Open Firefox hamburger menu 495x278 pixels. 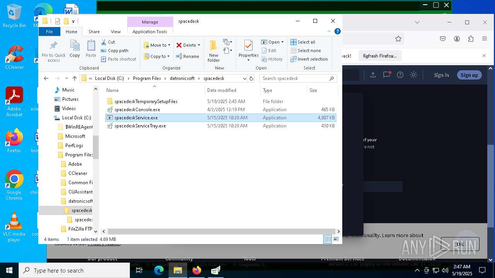(x=485, y=39)
